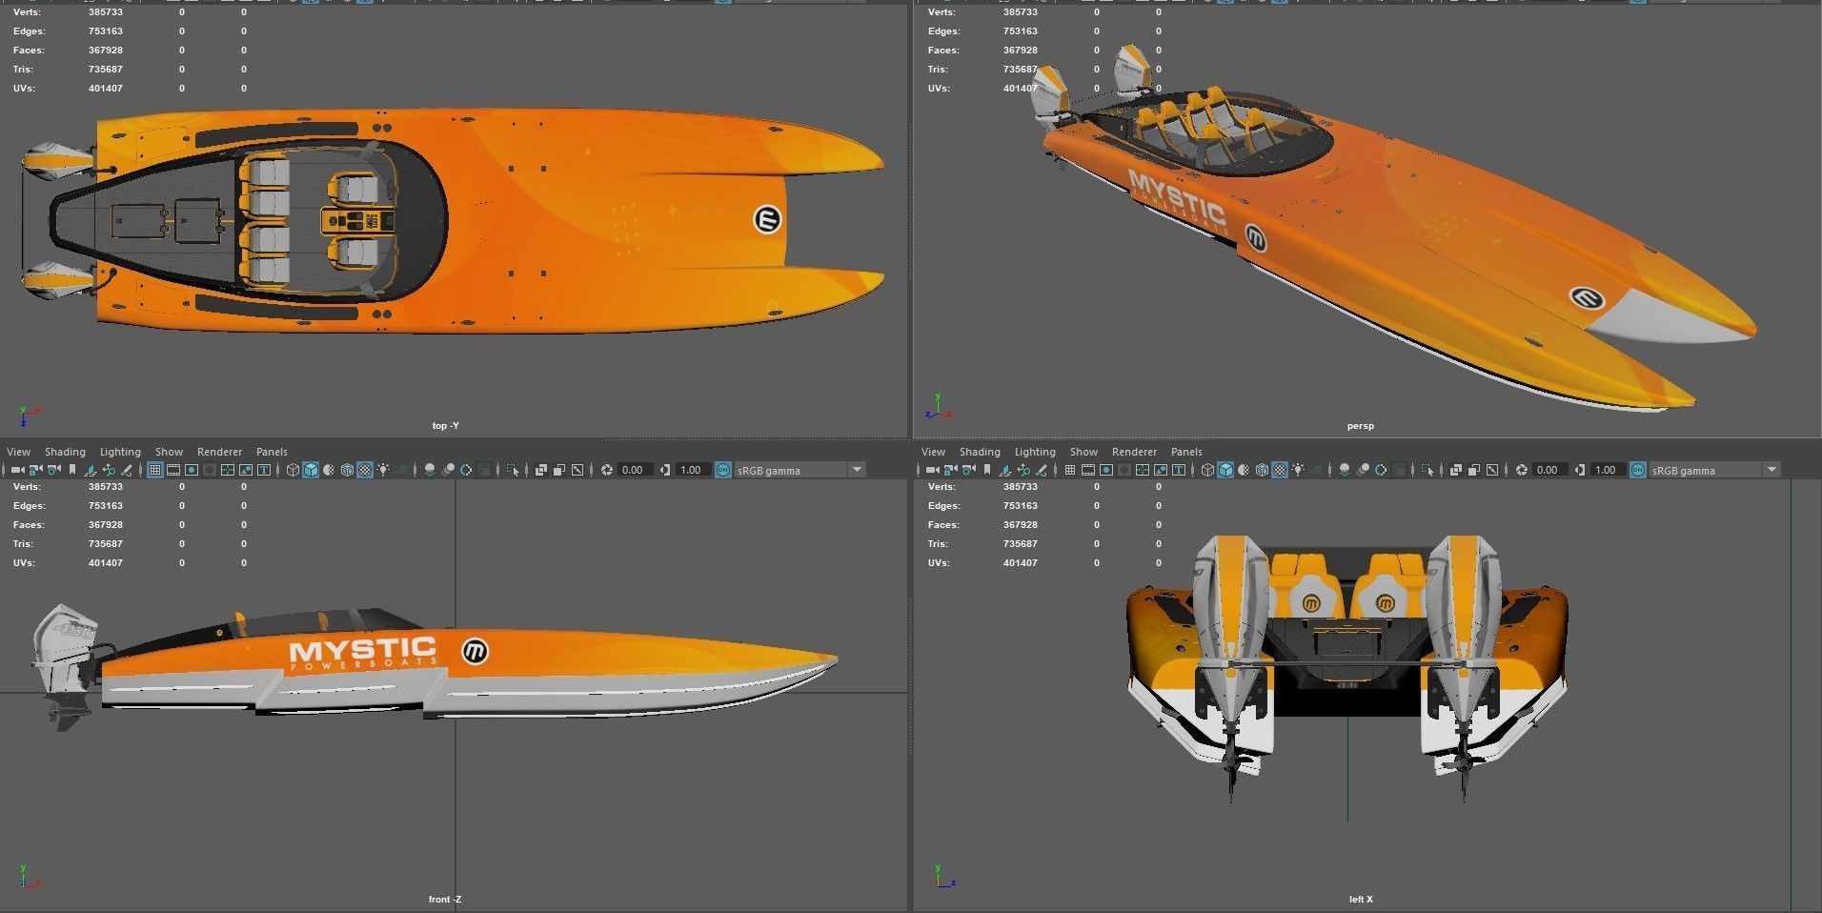The width and height of the screenshot is (1822, 913).
Task: Click Exposure reset icon in left view toolbar
Action: (x=1522, y=470)
